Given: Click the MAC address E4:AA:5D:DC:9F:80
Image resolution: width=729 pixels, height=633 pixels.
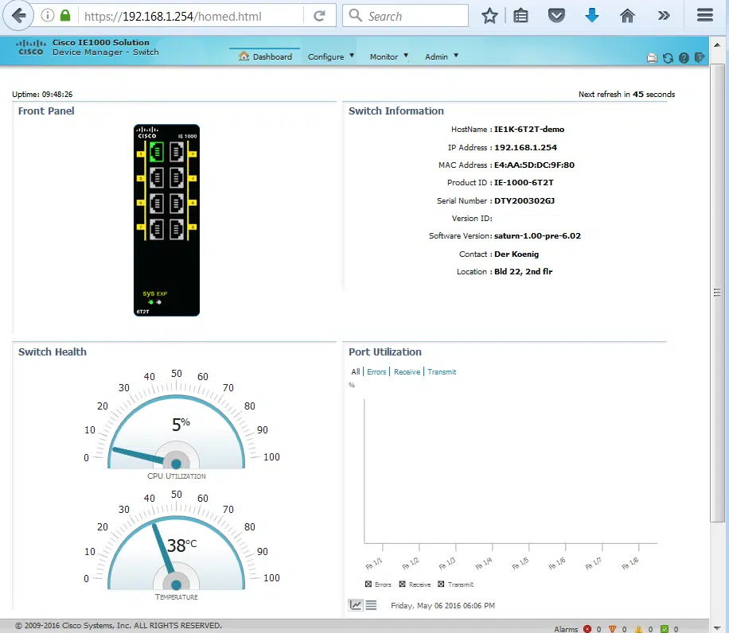Looking at the screenshot, I should point(534,165).
